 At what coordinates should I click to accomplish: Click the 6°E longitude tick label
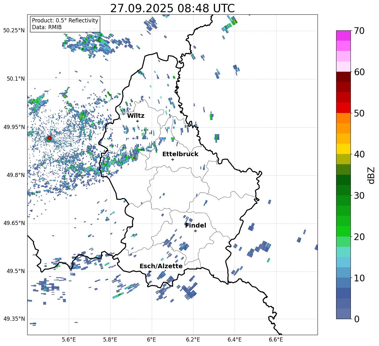pos(151,339)
